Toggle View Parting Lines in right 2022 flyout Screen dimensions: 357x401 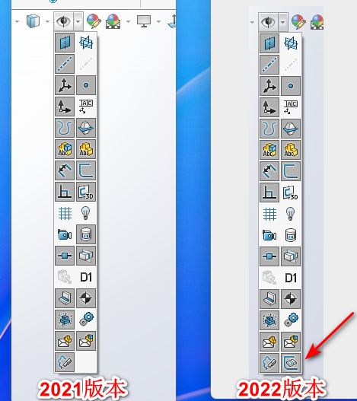(x=291, y=129)
